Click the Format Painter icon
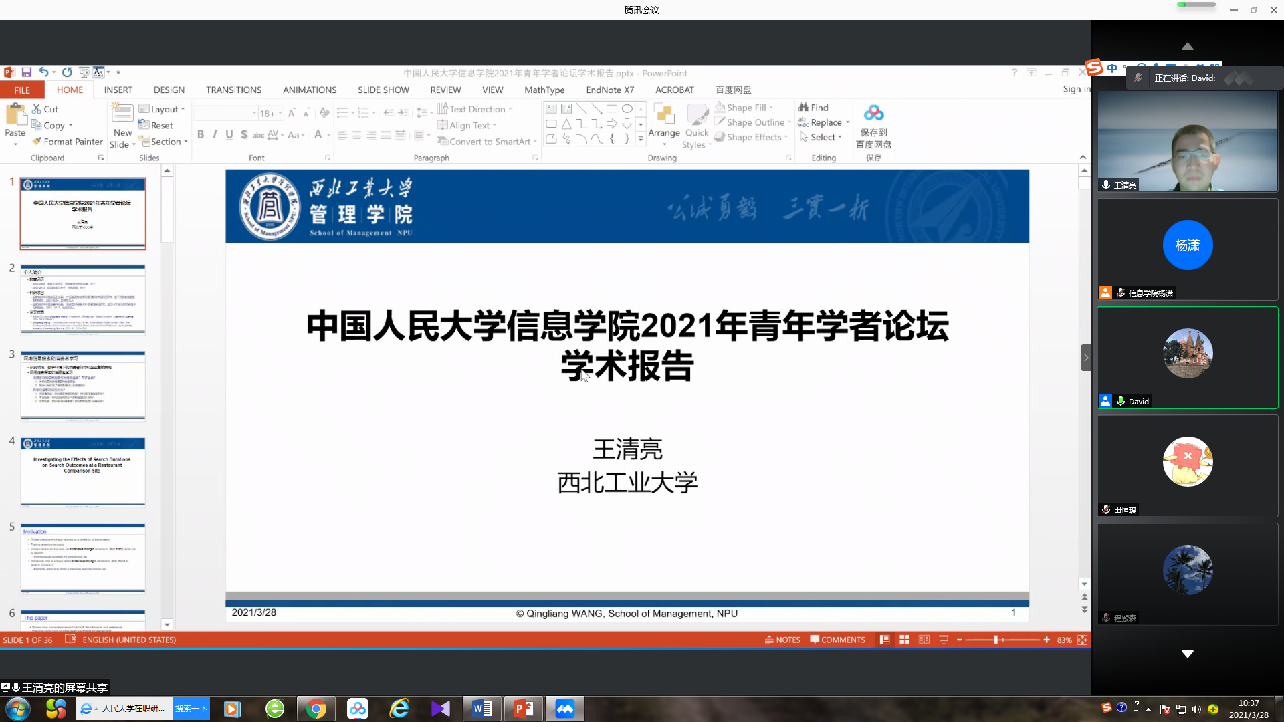The width and height of the screenshot is (1284, 722). [x=37, y=142]
